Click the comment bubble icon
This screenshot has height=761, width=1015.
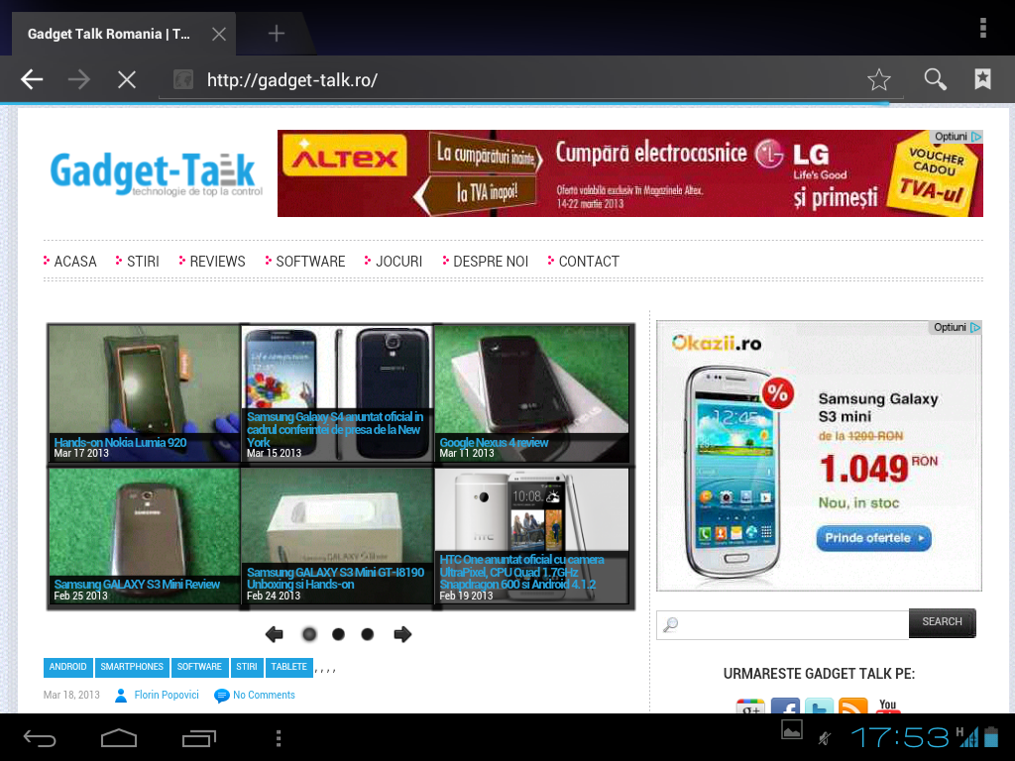pyautogui.click(x=221, y=696)
